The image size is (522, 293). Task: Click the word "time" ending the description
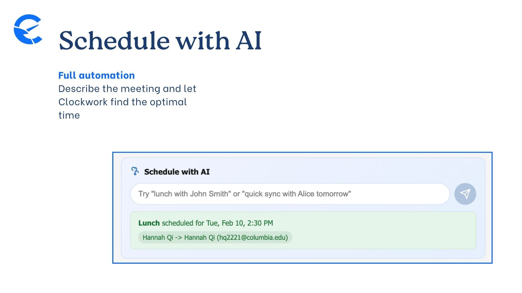coord(69,115)
